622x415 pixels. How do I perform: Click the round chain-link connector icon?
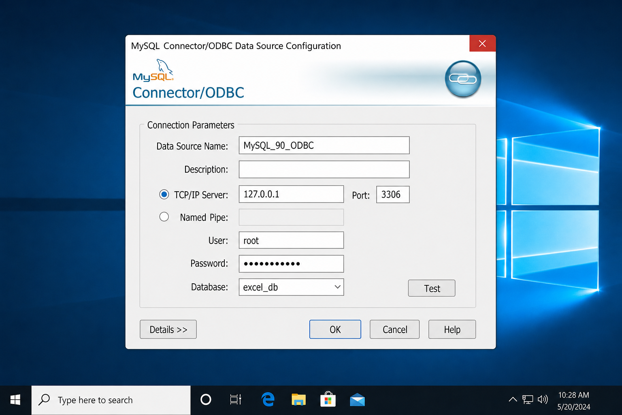point(463,79)
